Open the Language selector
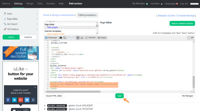The width and height of the screenshot is (200, 111). (170, 4)
